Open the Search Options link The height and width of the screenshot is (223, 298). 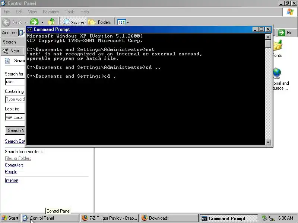click(x=15, y=141)
